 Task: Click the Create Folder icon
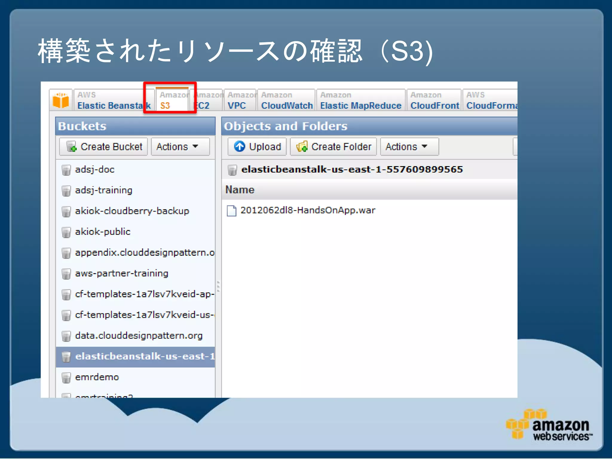302,147
